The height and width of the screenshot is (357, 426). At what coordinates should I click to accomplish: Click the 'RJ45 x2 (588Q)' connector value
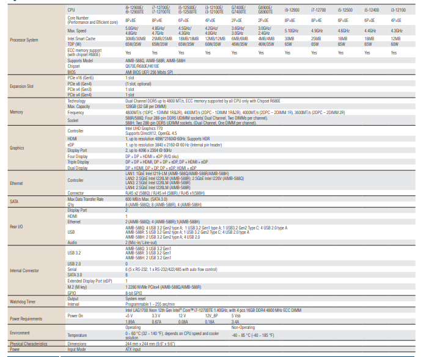(x=138, y=193)
